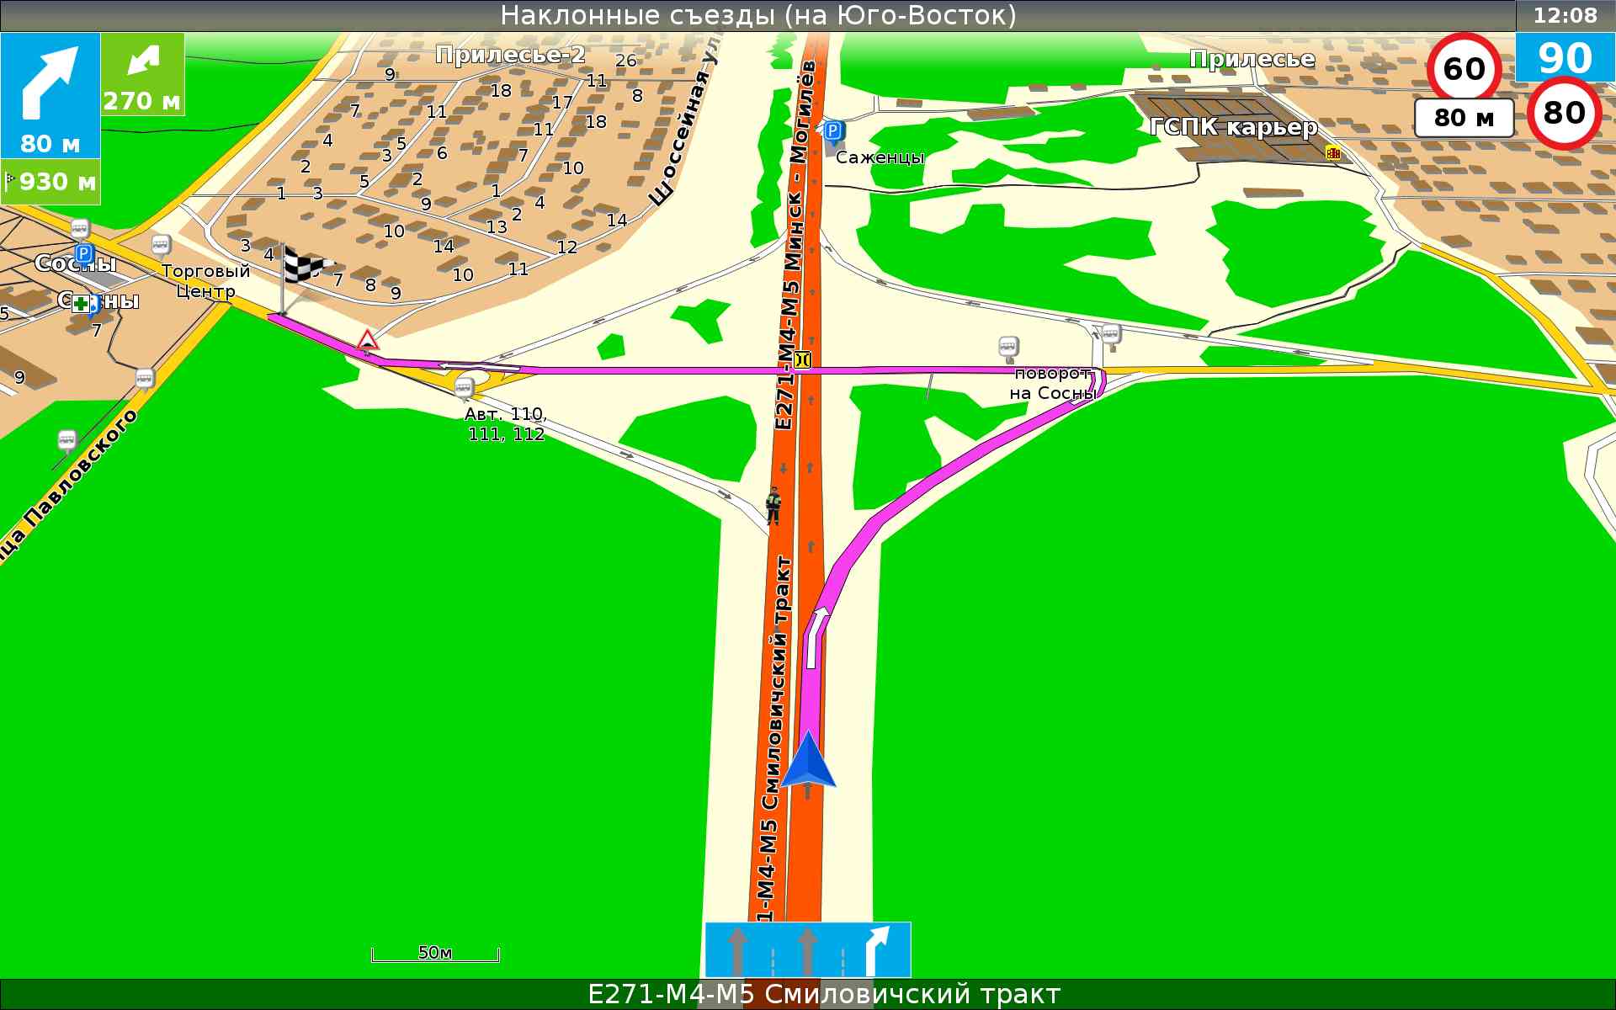Click the bus stop icon near поворот на Сосны
The width and height of the screenshot is (1616, 1010).
pos(1008,346)
